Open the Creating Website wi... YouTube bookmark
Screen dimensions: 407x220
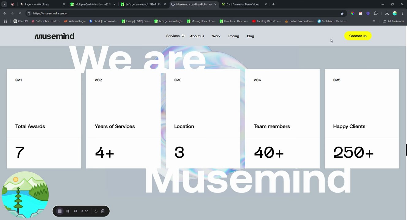pos(266,21)
